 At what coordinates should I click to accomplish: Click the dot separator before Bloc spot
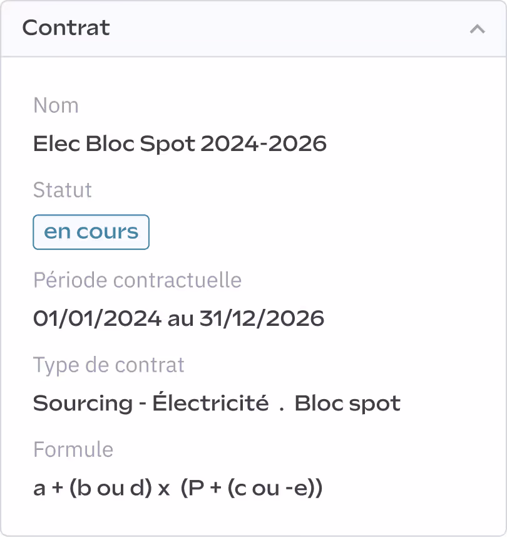[x=282, y=405]
